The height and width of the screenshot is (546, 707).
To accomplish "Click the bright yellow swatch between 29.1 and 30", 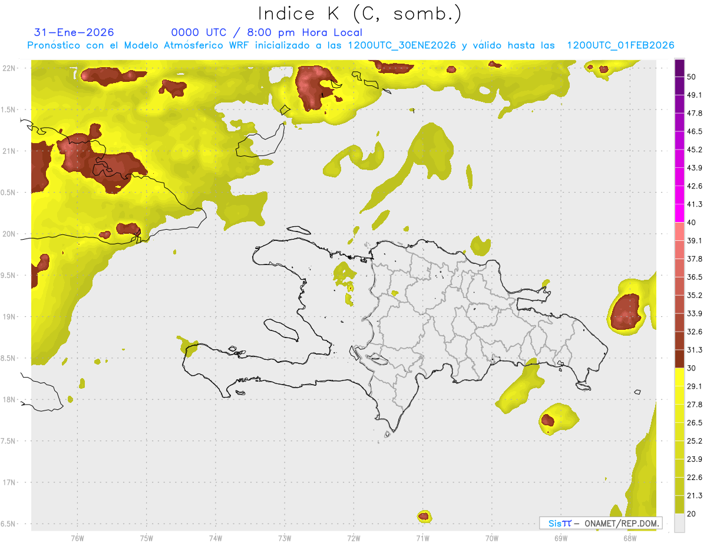I will click(x=679, y=378).
